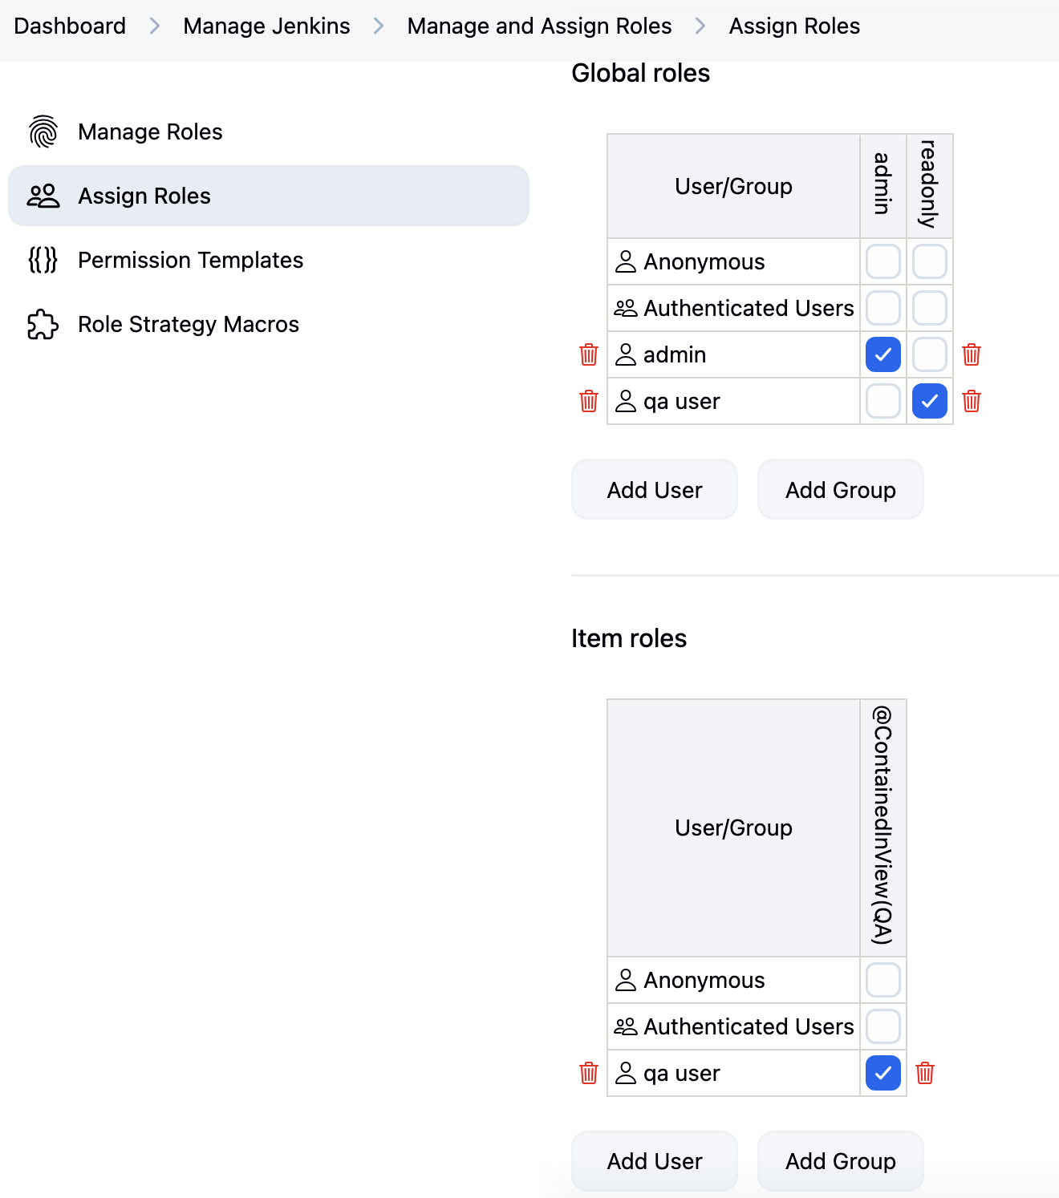This screenshot has height=1198, width=1059.
Task: Open Assign Roles sidebar item
Action: click(x=144, y=196)
